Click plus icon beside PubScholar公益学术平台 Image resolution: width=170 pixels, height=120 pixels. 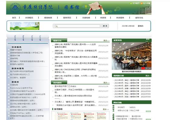click(x=8, y=88)
